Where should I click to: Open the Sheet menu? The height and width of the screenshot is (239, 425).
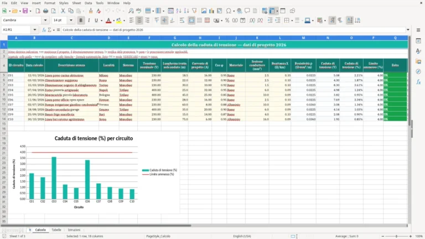pos(76,3)
